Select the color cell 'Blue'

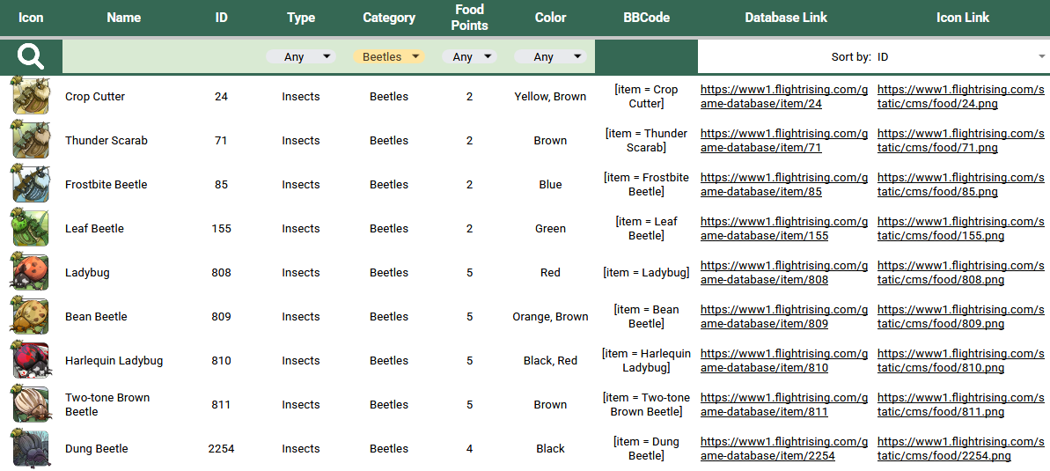[x=550, y=184]
